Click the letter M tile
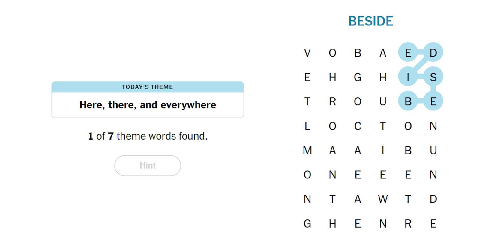The height and width of the screenshot is (247, 495). tap(307, 150)
